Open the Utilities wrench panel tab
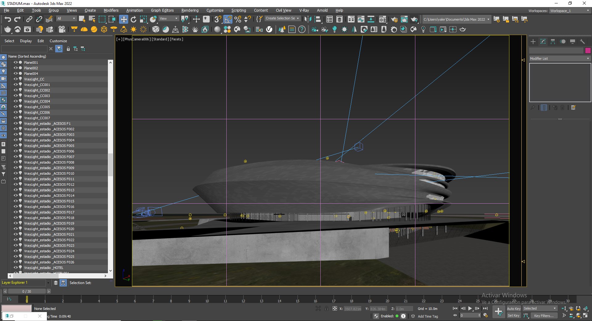Screen dimensions: 592x321 tap(582, 41)
